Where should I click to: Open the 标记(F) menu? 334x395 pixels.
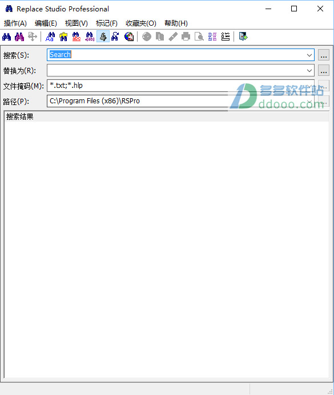107,23
